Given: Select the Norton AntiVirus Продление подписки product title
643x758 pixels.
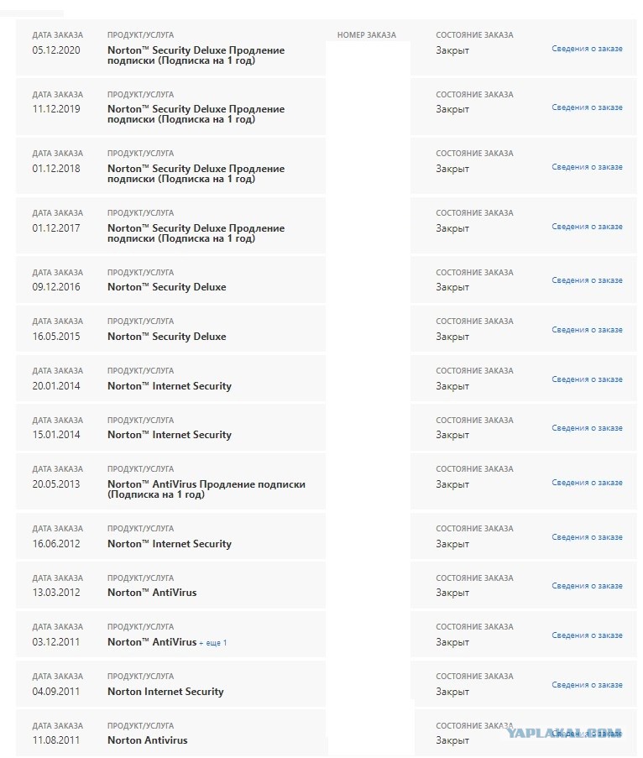Looking at the screenshot, I should (206, 489).
